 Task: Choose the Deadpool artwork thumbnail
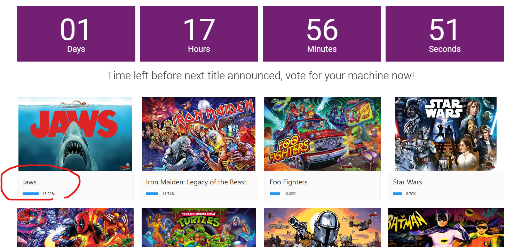(x=75, y=228)
